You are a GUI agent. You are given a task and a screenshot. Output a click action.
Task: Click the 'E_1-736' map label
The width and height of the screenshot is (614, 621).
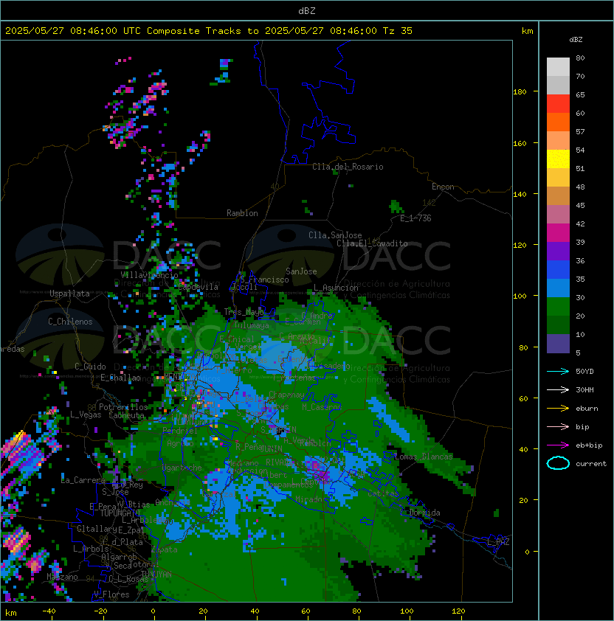tap(415, 218)
